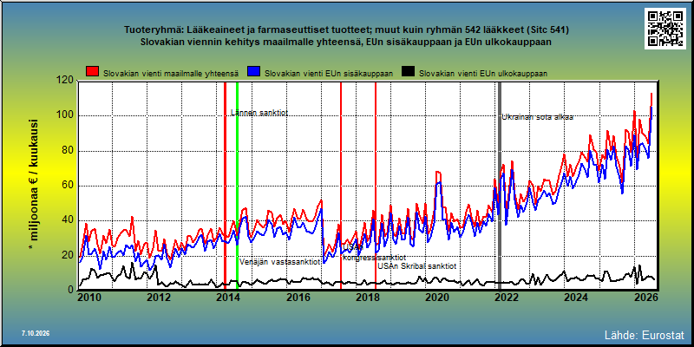This screenshot has height=347, width=694.
Task: Click the x-axis label 2020
Action: (437, 298)
